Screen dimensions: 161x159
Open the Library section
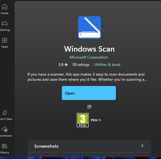click(x=5, y=148)
